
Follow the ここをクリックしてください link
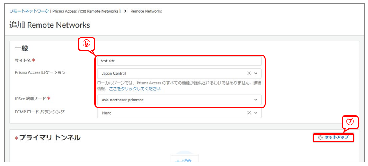click(134, 89)
